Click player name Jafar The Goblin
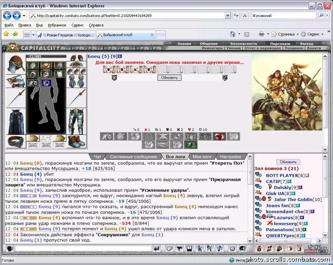333x265 pixels. 293,200
